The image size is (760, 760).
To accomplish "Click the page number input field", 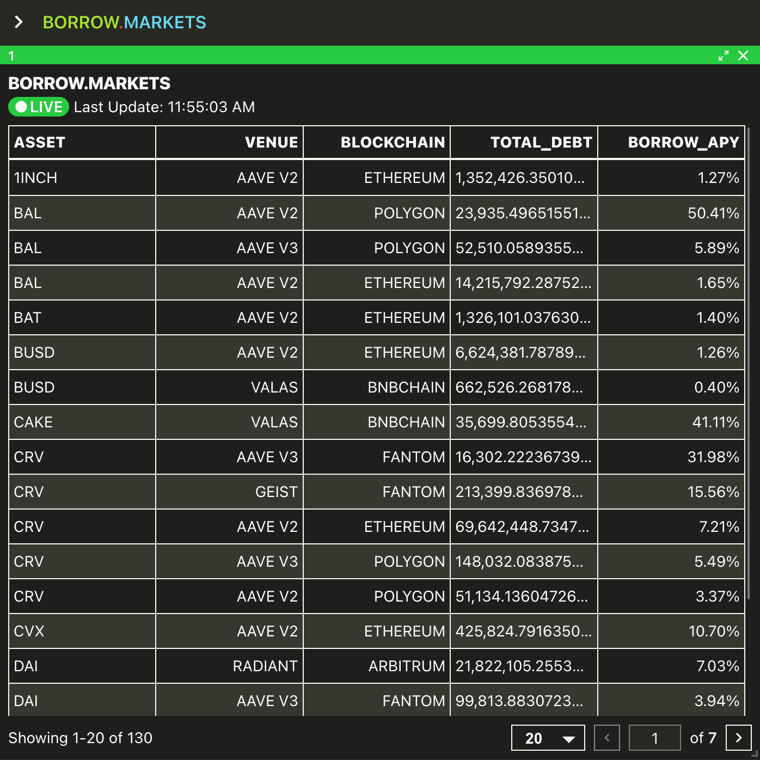I will tap(655, 738).
